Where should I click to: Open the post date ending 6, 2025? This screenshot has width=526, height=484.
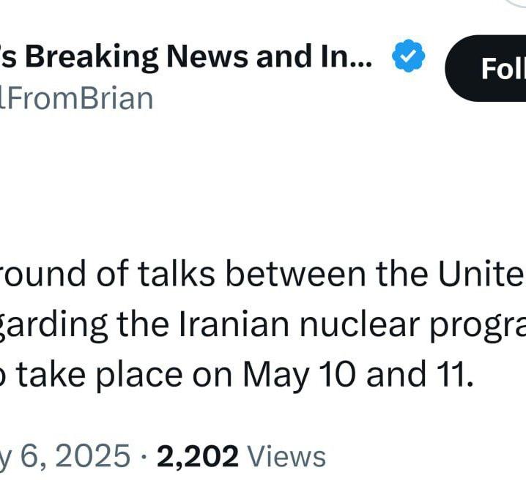coord(64,455)
